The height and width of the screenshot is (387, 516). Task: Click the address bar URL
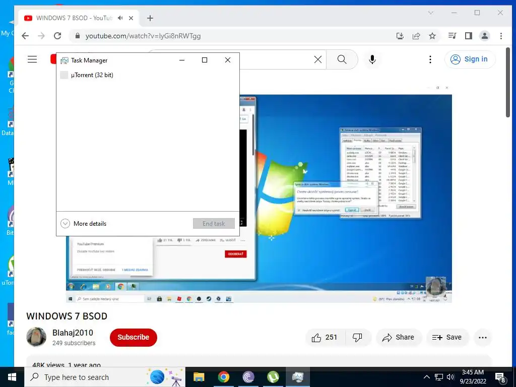click(143, 36)
